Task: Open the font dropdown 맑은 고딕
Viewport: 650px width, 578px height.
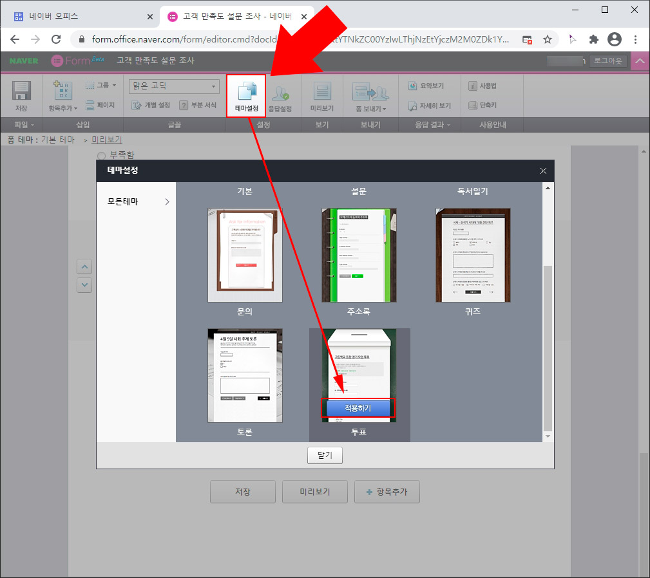Action: point(174,86)
